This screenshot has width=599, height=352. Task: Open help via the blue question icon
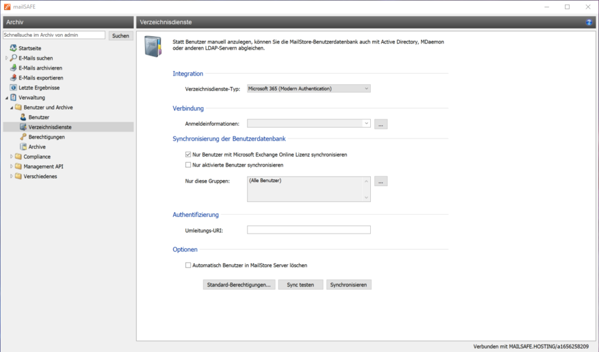(589, 22)
